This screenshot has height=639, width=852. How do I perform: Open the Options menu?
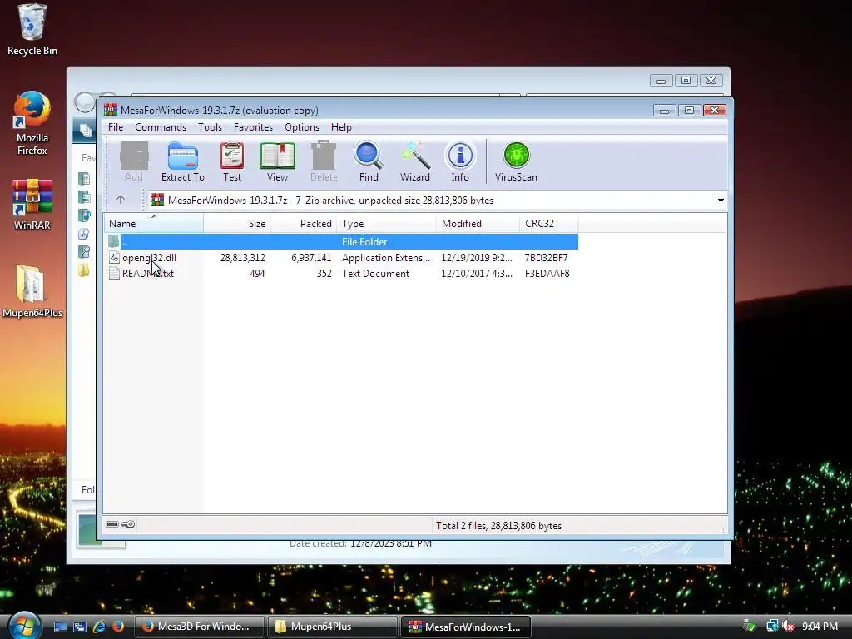tap(302, 127)
